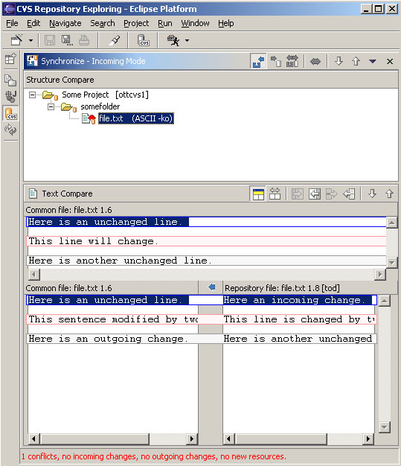Select Some Project [ottcvs1] in tree
Screen dimensions: 401x466
point(105,95)
